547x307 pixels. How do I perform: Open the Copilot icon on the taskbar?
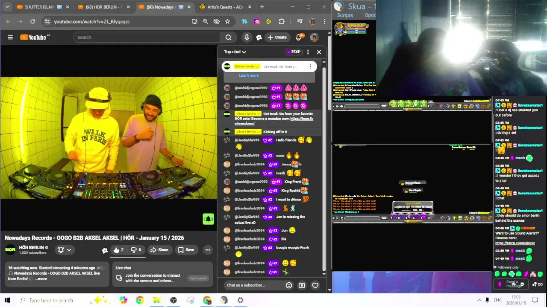[x=123, y=300]
